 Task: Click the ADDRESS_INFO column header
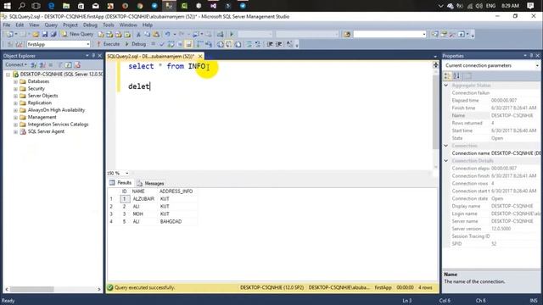(176, 191)
